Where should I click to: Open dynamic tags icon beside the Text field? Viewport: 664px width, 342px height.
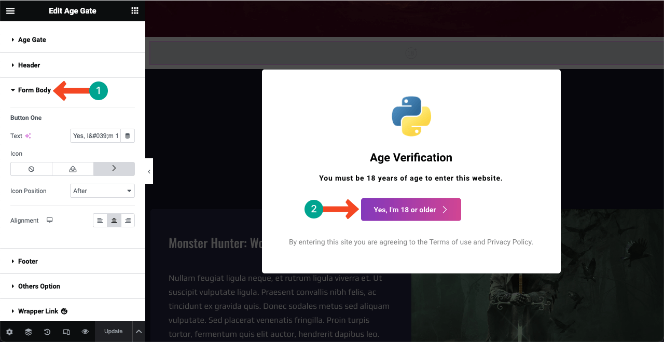[x=128, y=135]
